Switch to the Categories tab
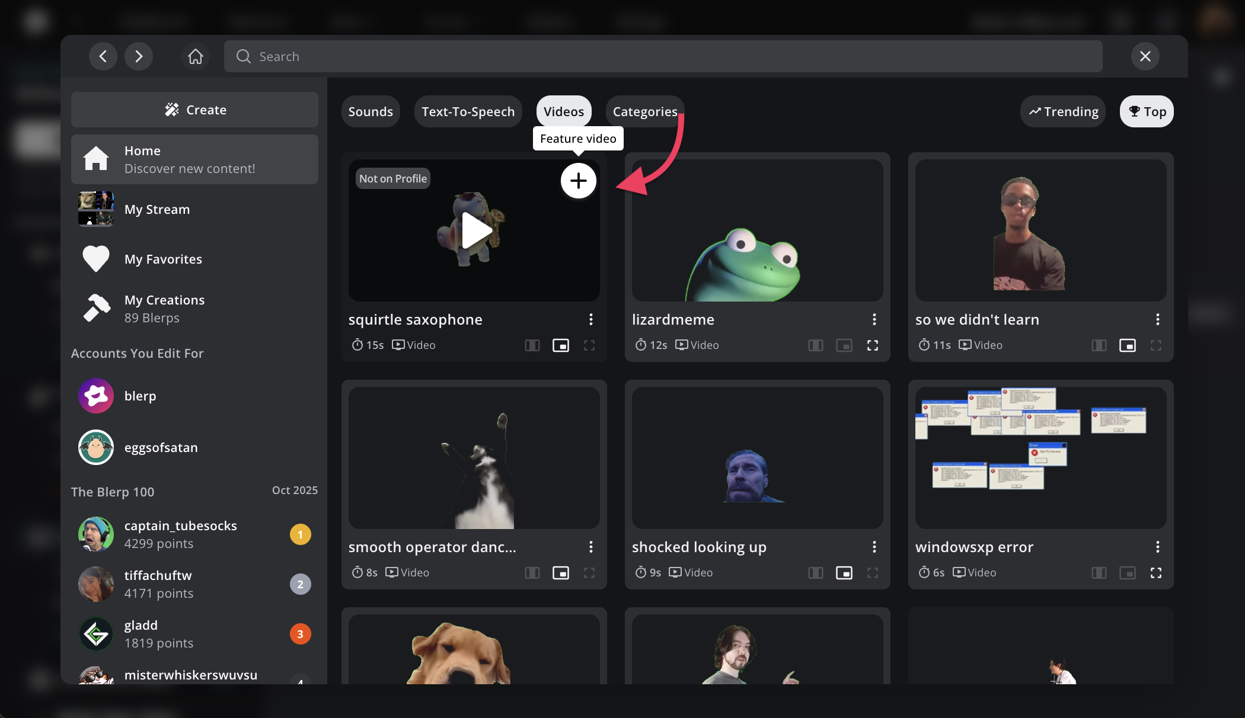 [644, 111]
